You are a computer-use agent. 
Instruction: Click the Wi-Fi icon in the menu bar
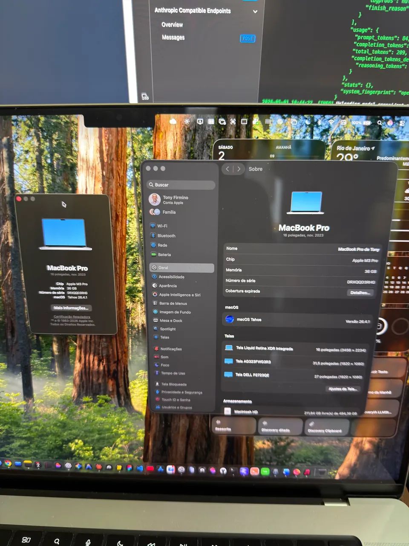click(331, 122)
